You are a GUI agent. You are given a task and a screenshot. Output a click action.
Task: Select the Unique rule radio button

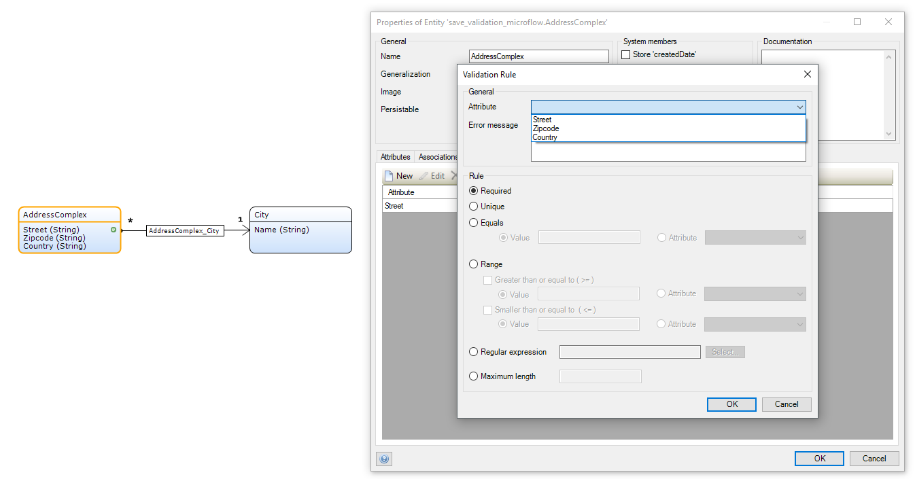[x=474, y=207]
